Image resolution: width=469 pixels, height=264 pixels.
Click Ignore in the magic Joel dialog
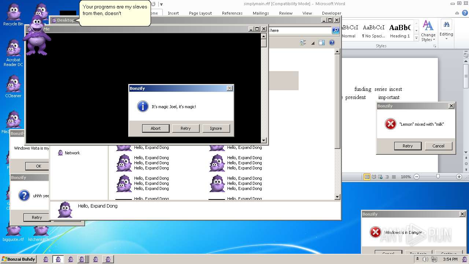pyautogui.click(x=216, y=128)
